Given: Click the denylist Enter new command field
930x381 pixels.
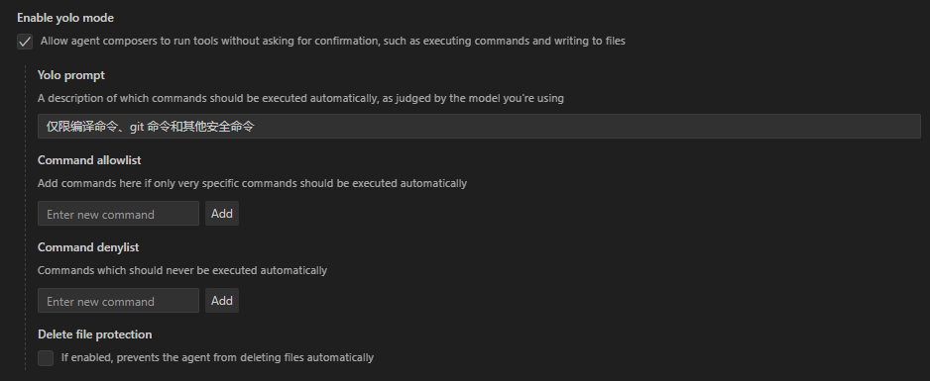Looking at the screenshot, I should point(119,301).
